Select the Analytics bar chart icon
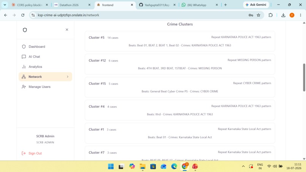The image size is (306, 172). 24,67
